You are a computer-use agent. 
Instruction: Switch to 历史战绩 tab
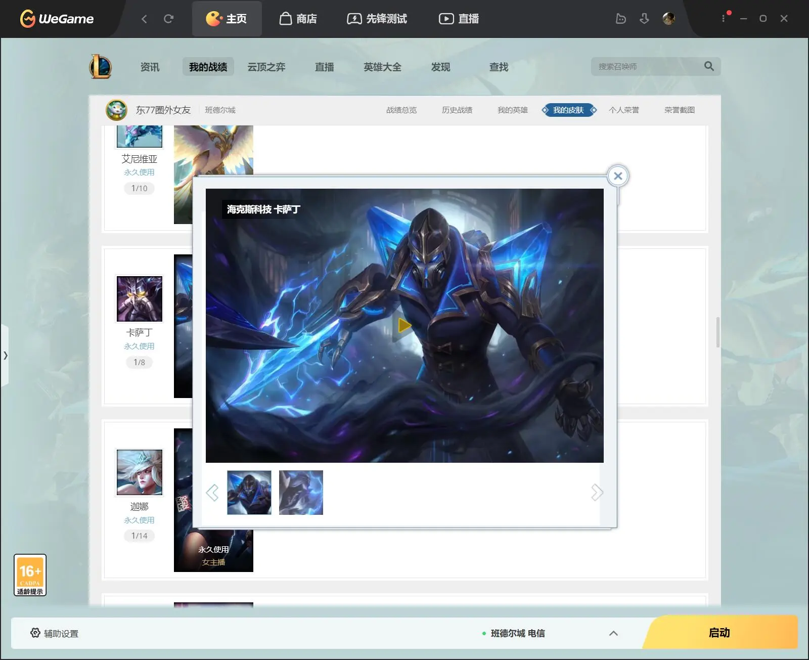coord(457,110)
